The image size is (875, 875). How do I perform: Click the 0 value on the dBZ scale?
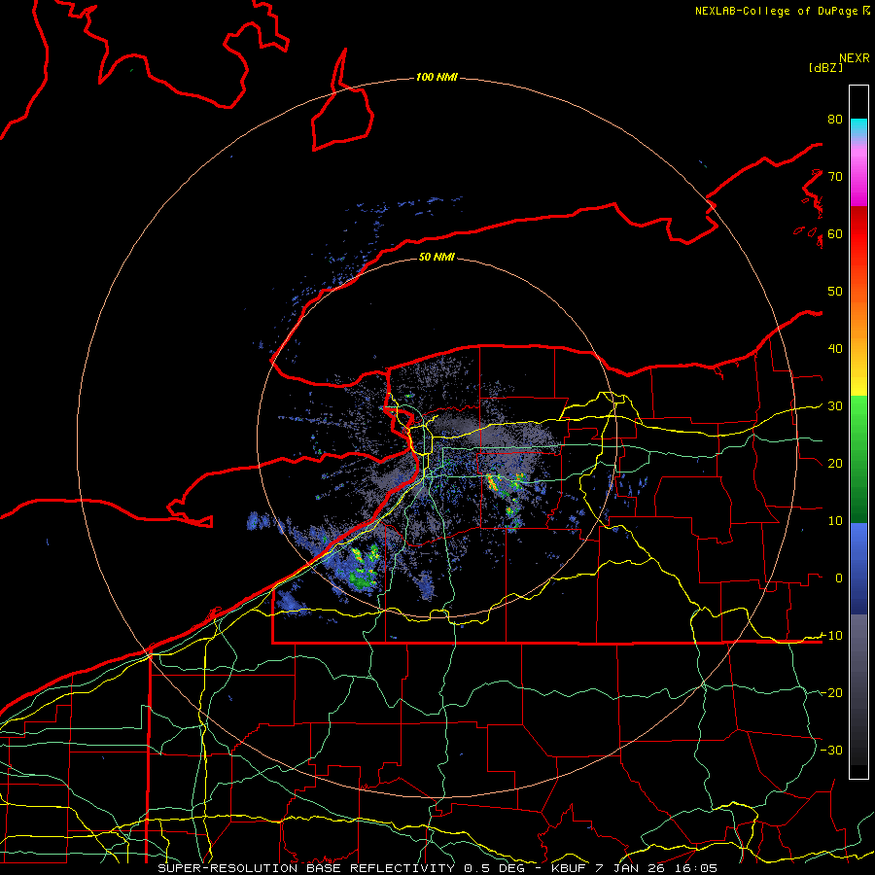[x=838, y=578]
